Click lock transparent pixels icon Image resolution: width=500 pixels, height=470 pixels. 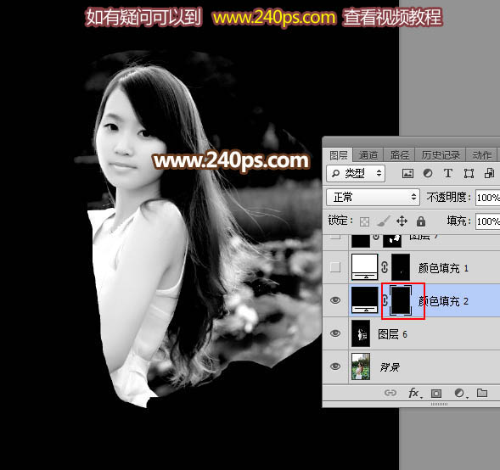click(x=364, y=221)
